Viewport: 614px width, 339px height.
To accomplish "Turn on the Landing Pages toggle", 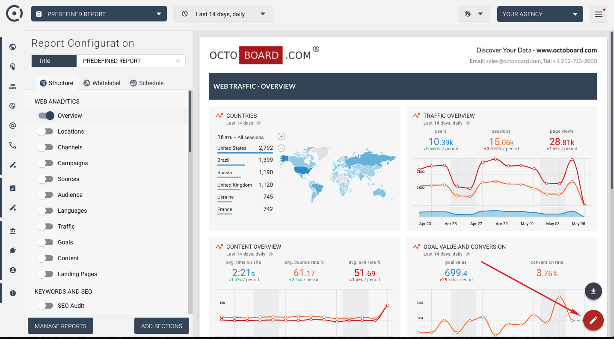I will tap(45, 274).
